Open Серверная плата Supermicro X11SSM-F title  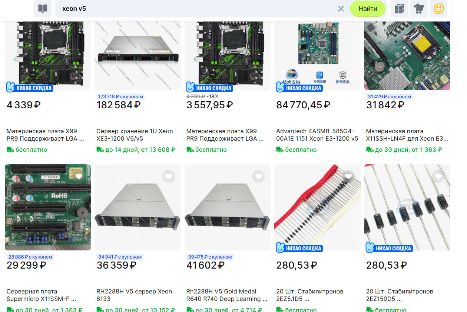42,295
